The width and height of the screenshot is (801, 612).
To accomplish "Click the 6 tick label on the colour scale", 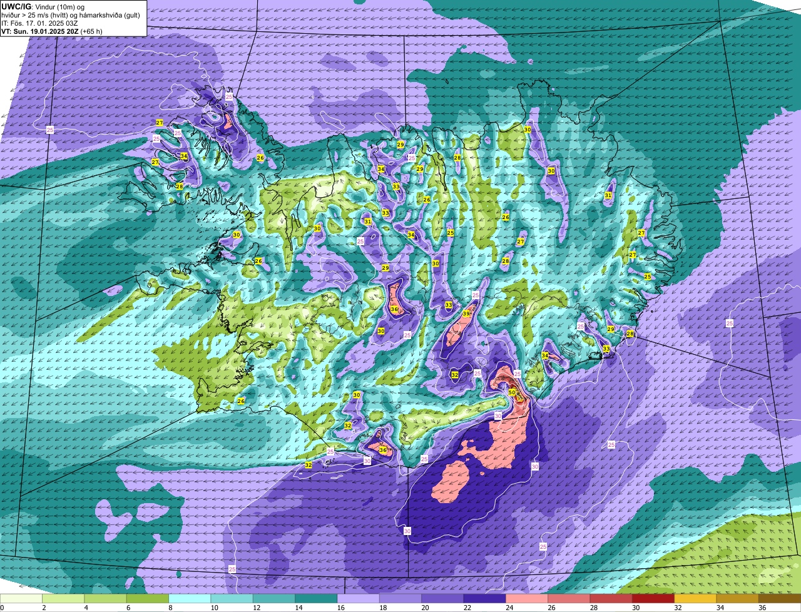I will coord(127,608).
